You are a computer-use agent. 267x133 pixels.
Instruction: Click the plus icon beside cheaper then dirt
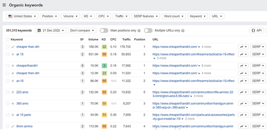tap(13, 73)
